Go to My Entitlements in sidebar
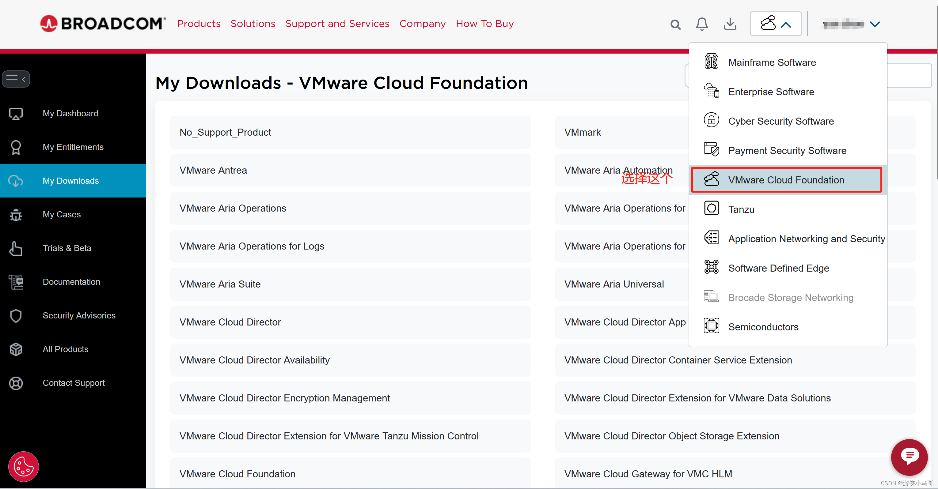The height and width of the screenshot is (489, 938). [x=73, y=147]
